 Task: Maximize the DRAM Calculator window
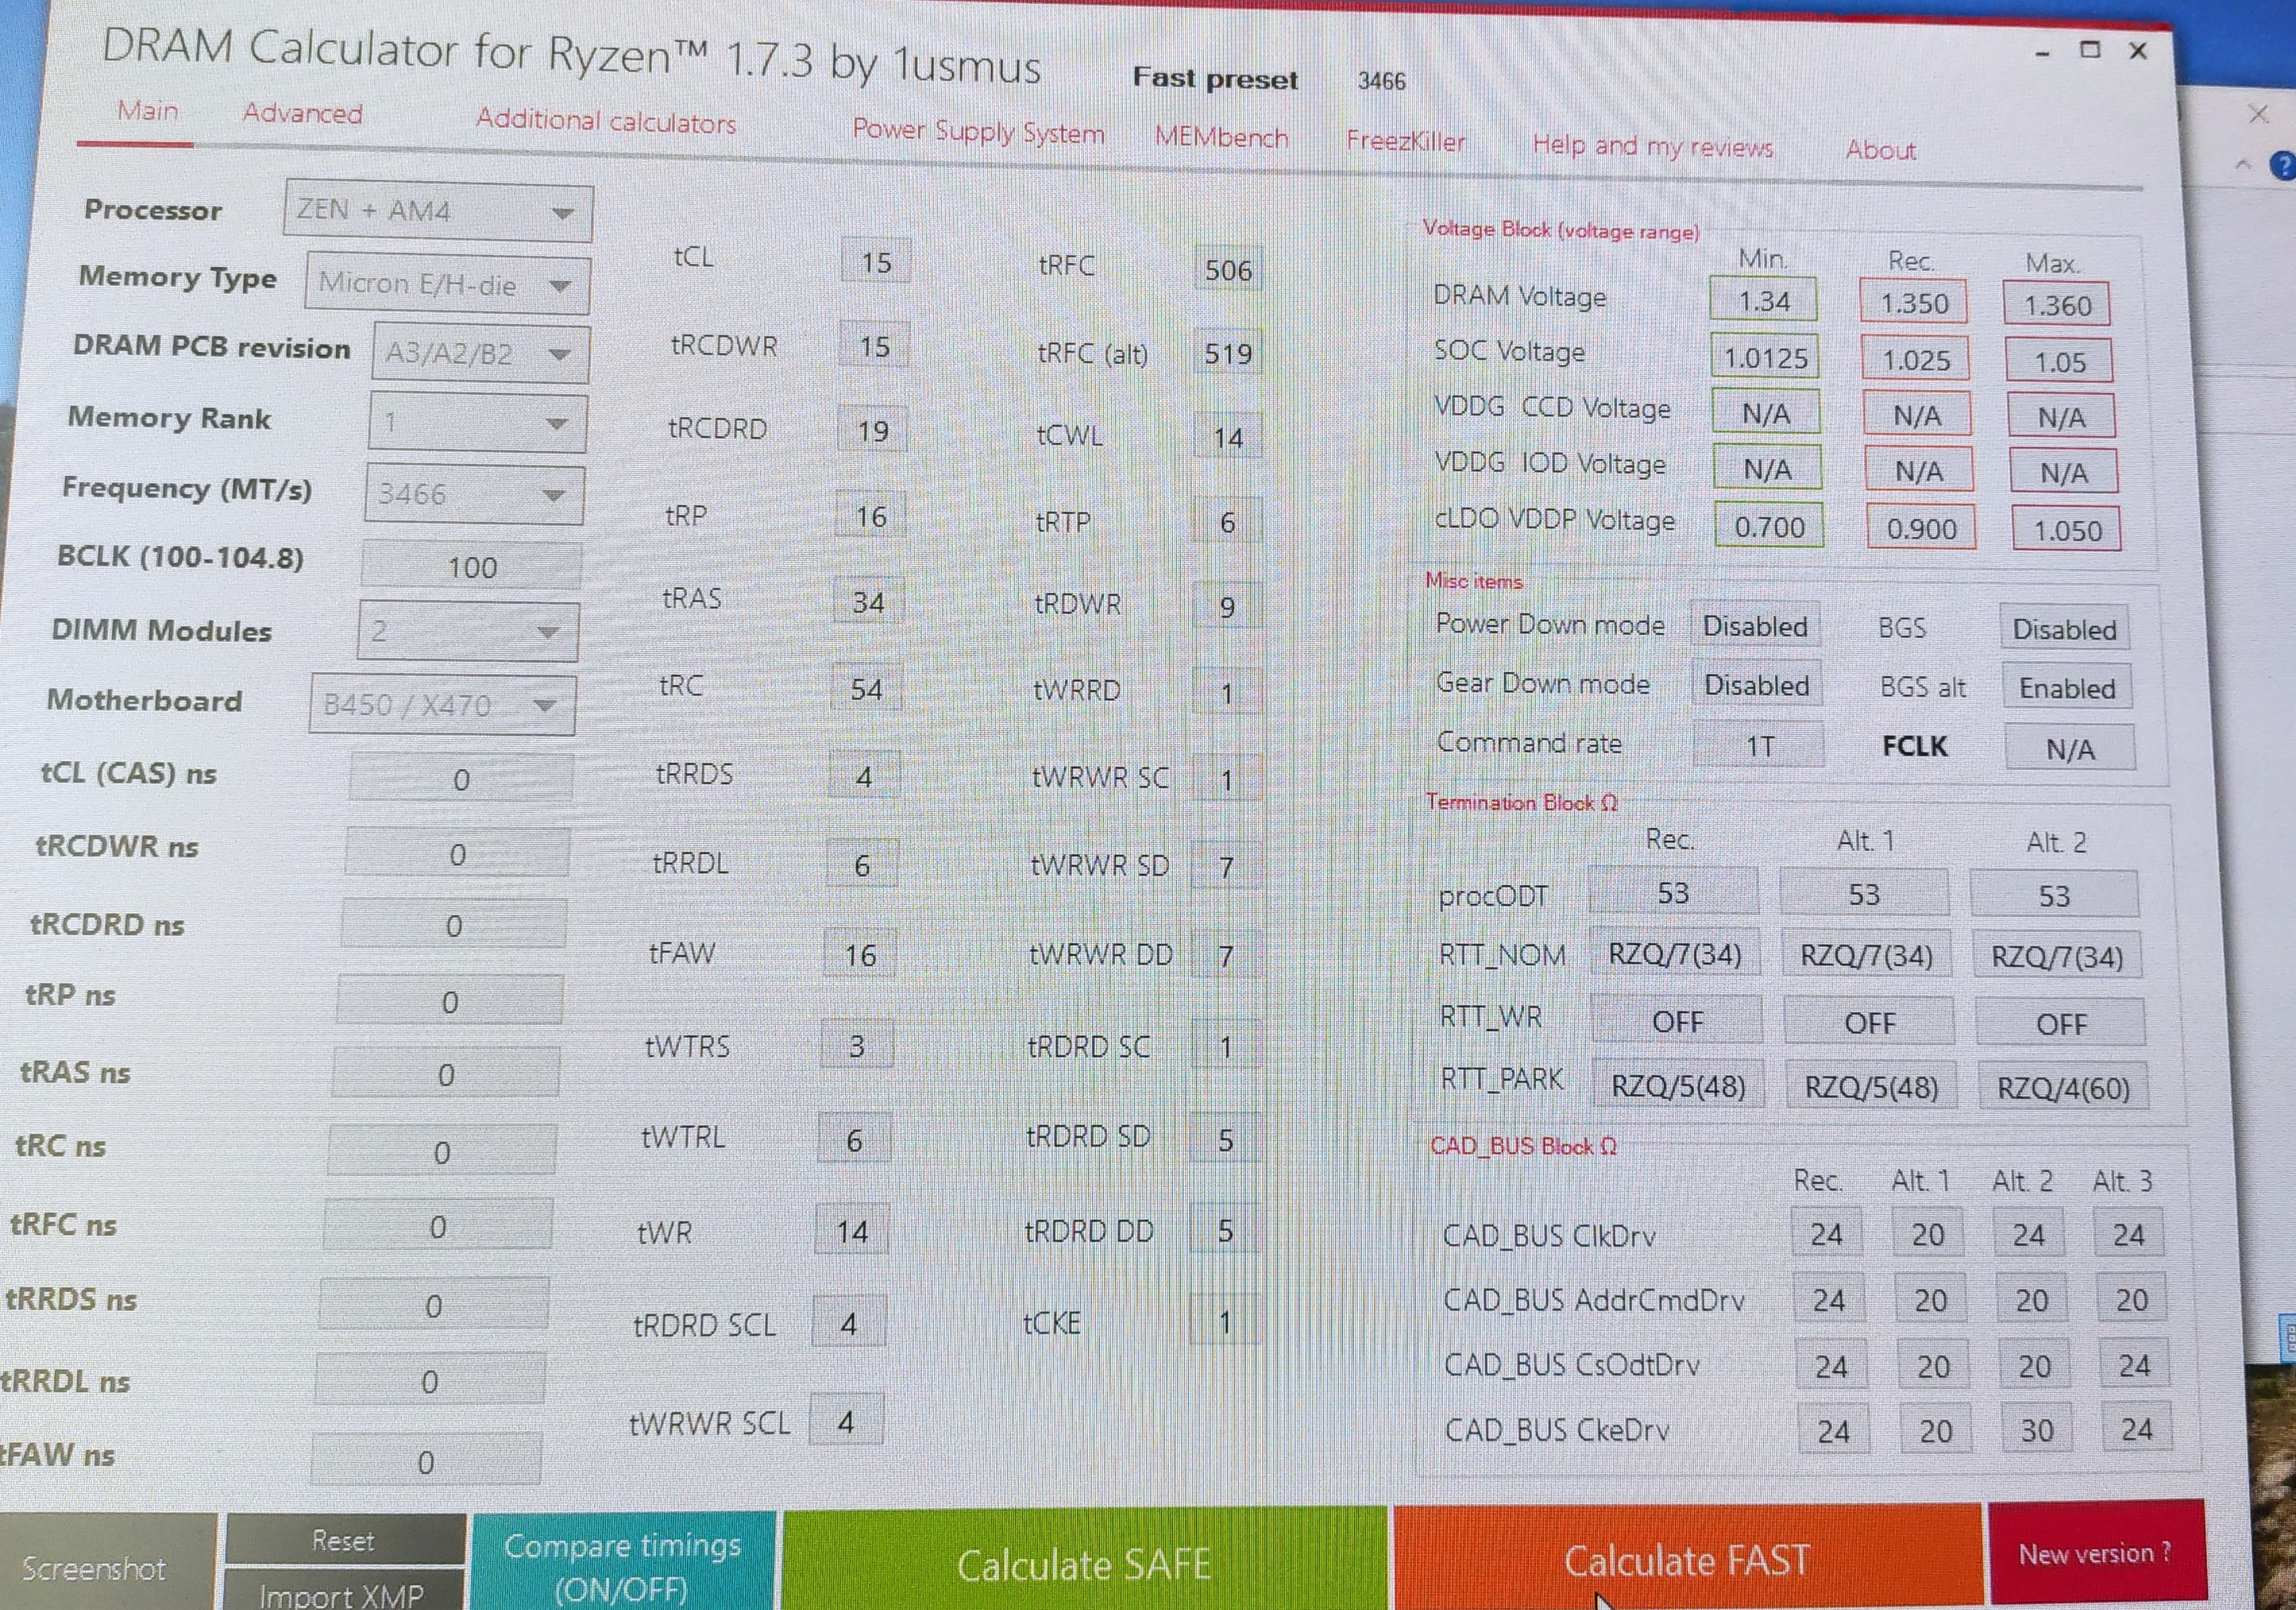point(2090,49)
